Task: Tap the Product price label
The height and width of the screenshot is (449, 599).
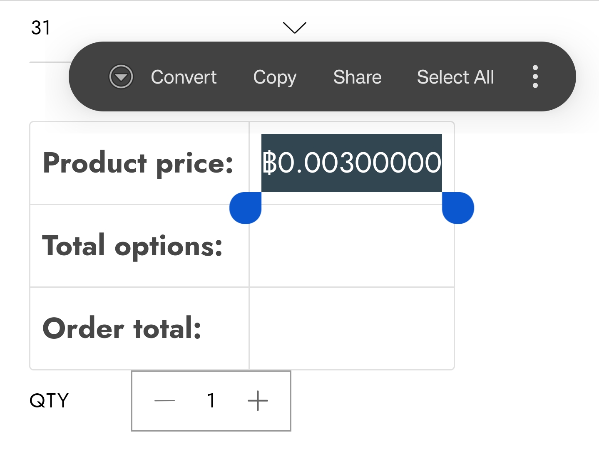Action: [138, 163]
